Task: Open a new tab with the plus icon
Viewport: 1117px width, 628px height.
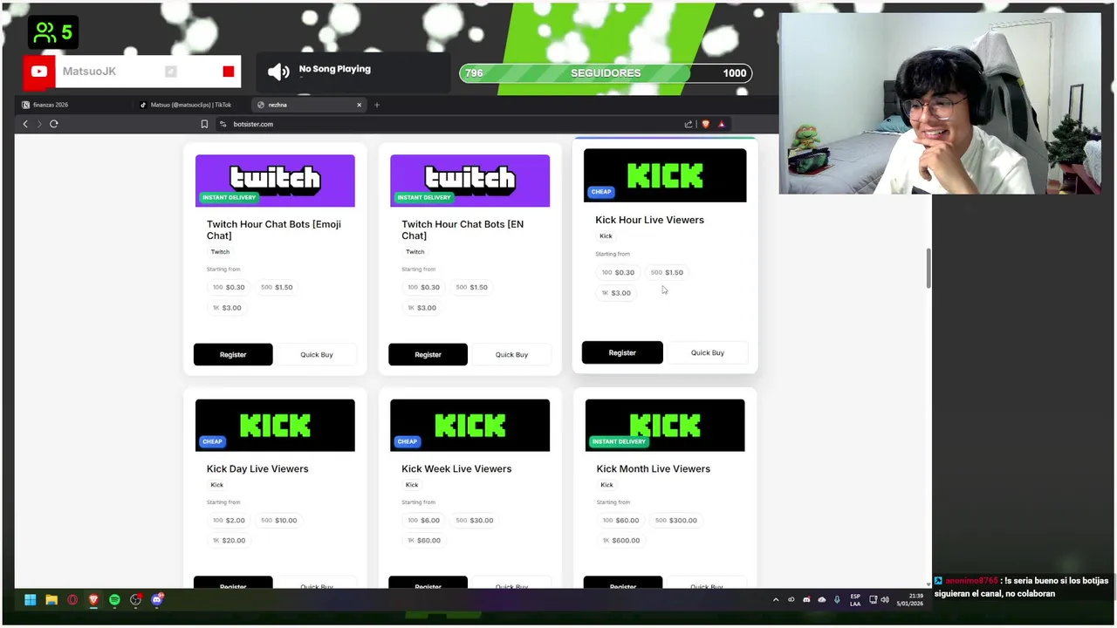Action: 377,105
